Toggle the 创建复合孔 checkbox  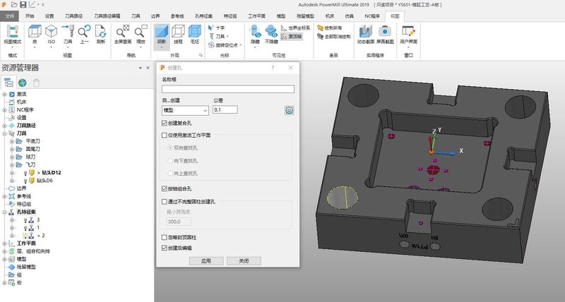coord(165,123)
